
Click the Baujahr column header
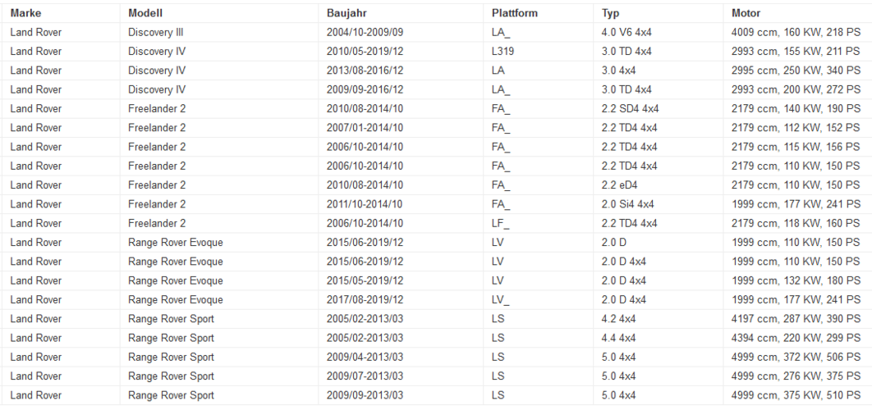[347, 13]
